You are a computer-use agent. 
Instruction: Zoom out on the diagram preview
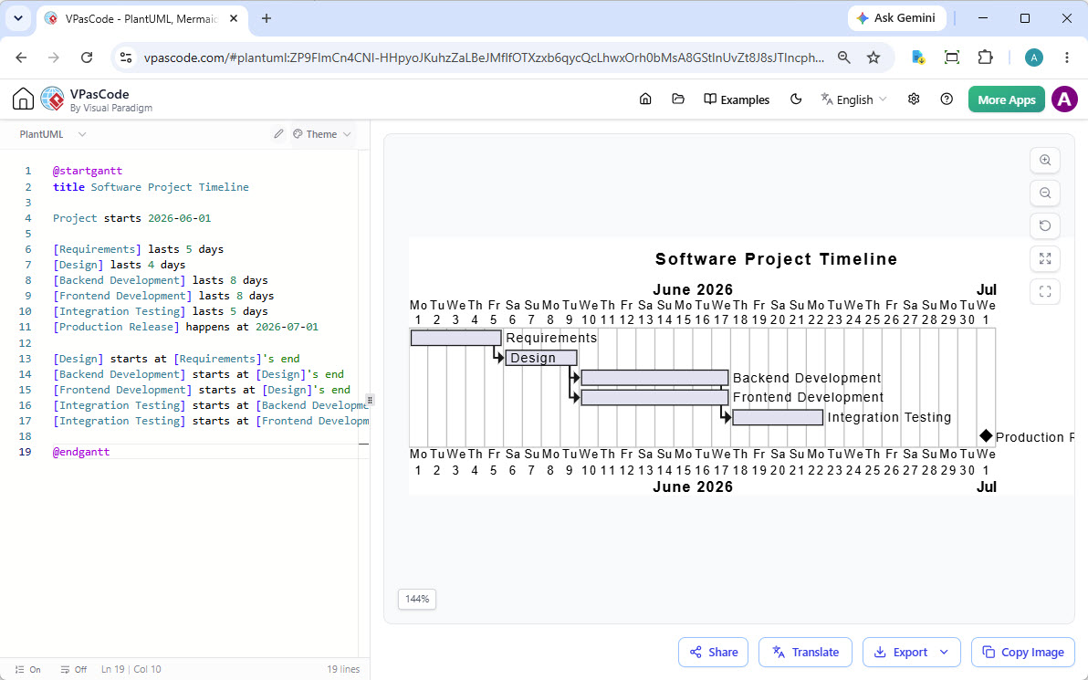1045,193
